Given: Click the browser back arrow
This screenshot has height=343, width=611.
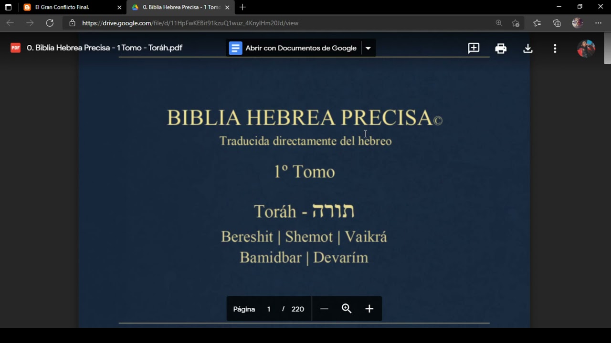Looking at the screenshot, I should click(10, 23).
